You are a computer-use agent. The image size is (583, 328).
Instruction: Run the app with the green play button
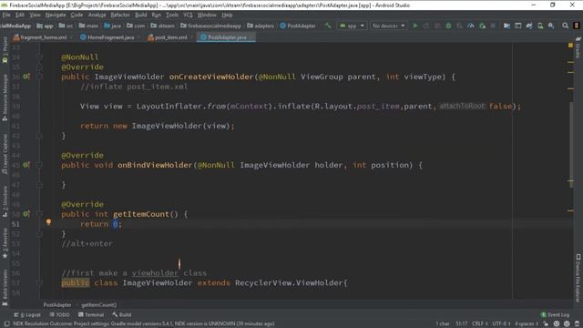[x=415, y=26]
